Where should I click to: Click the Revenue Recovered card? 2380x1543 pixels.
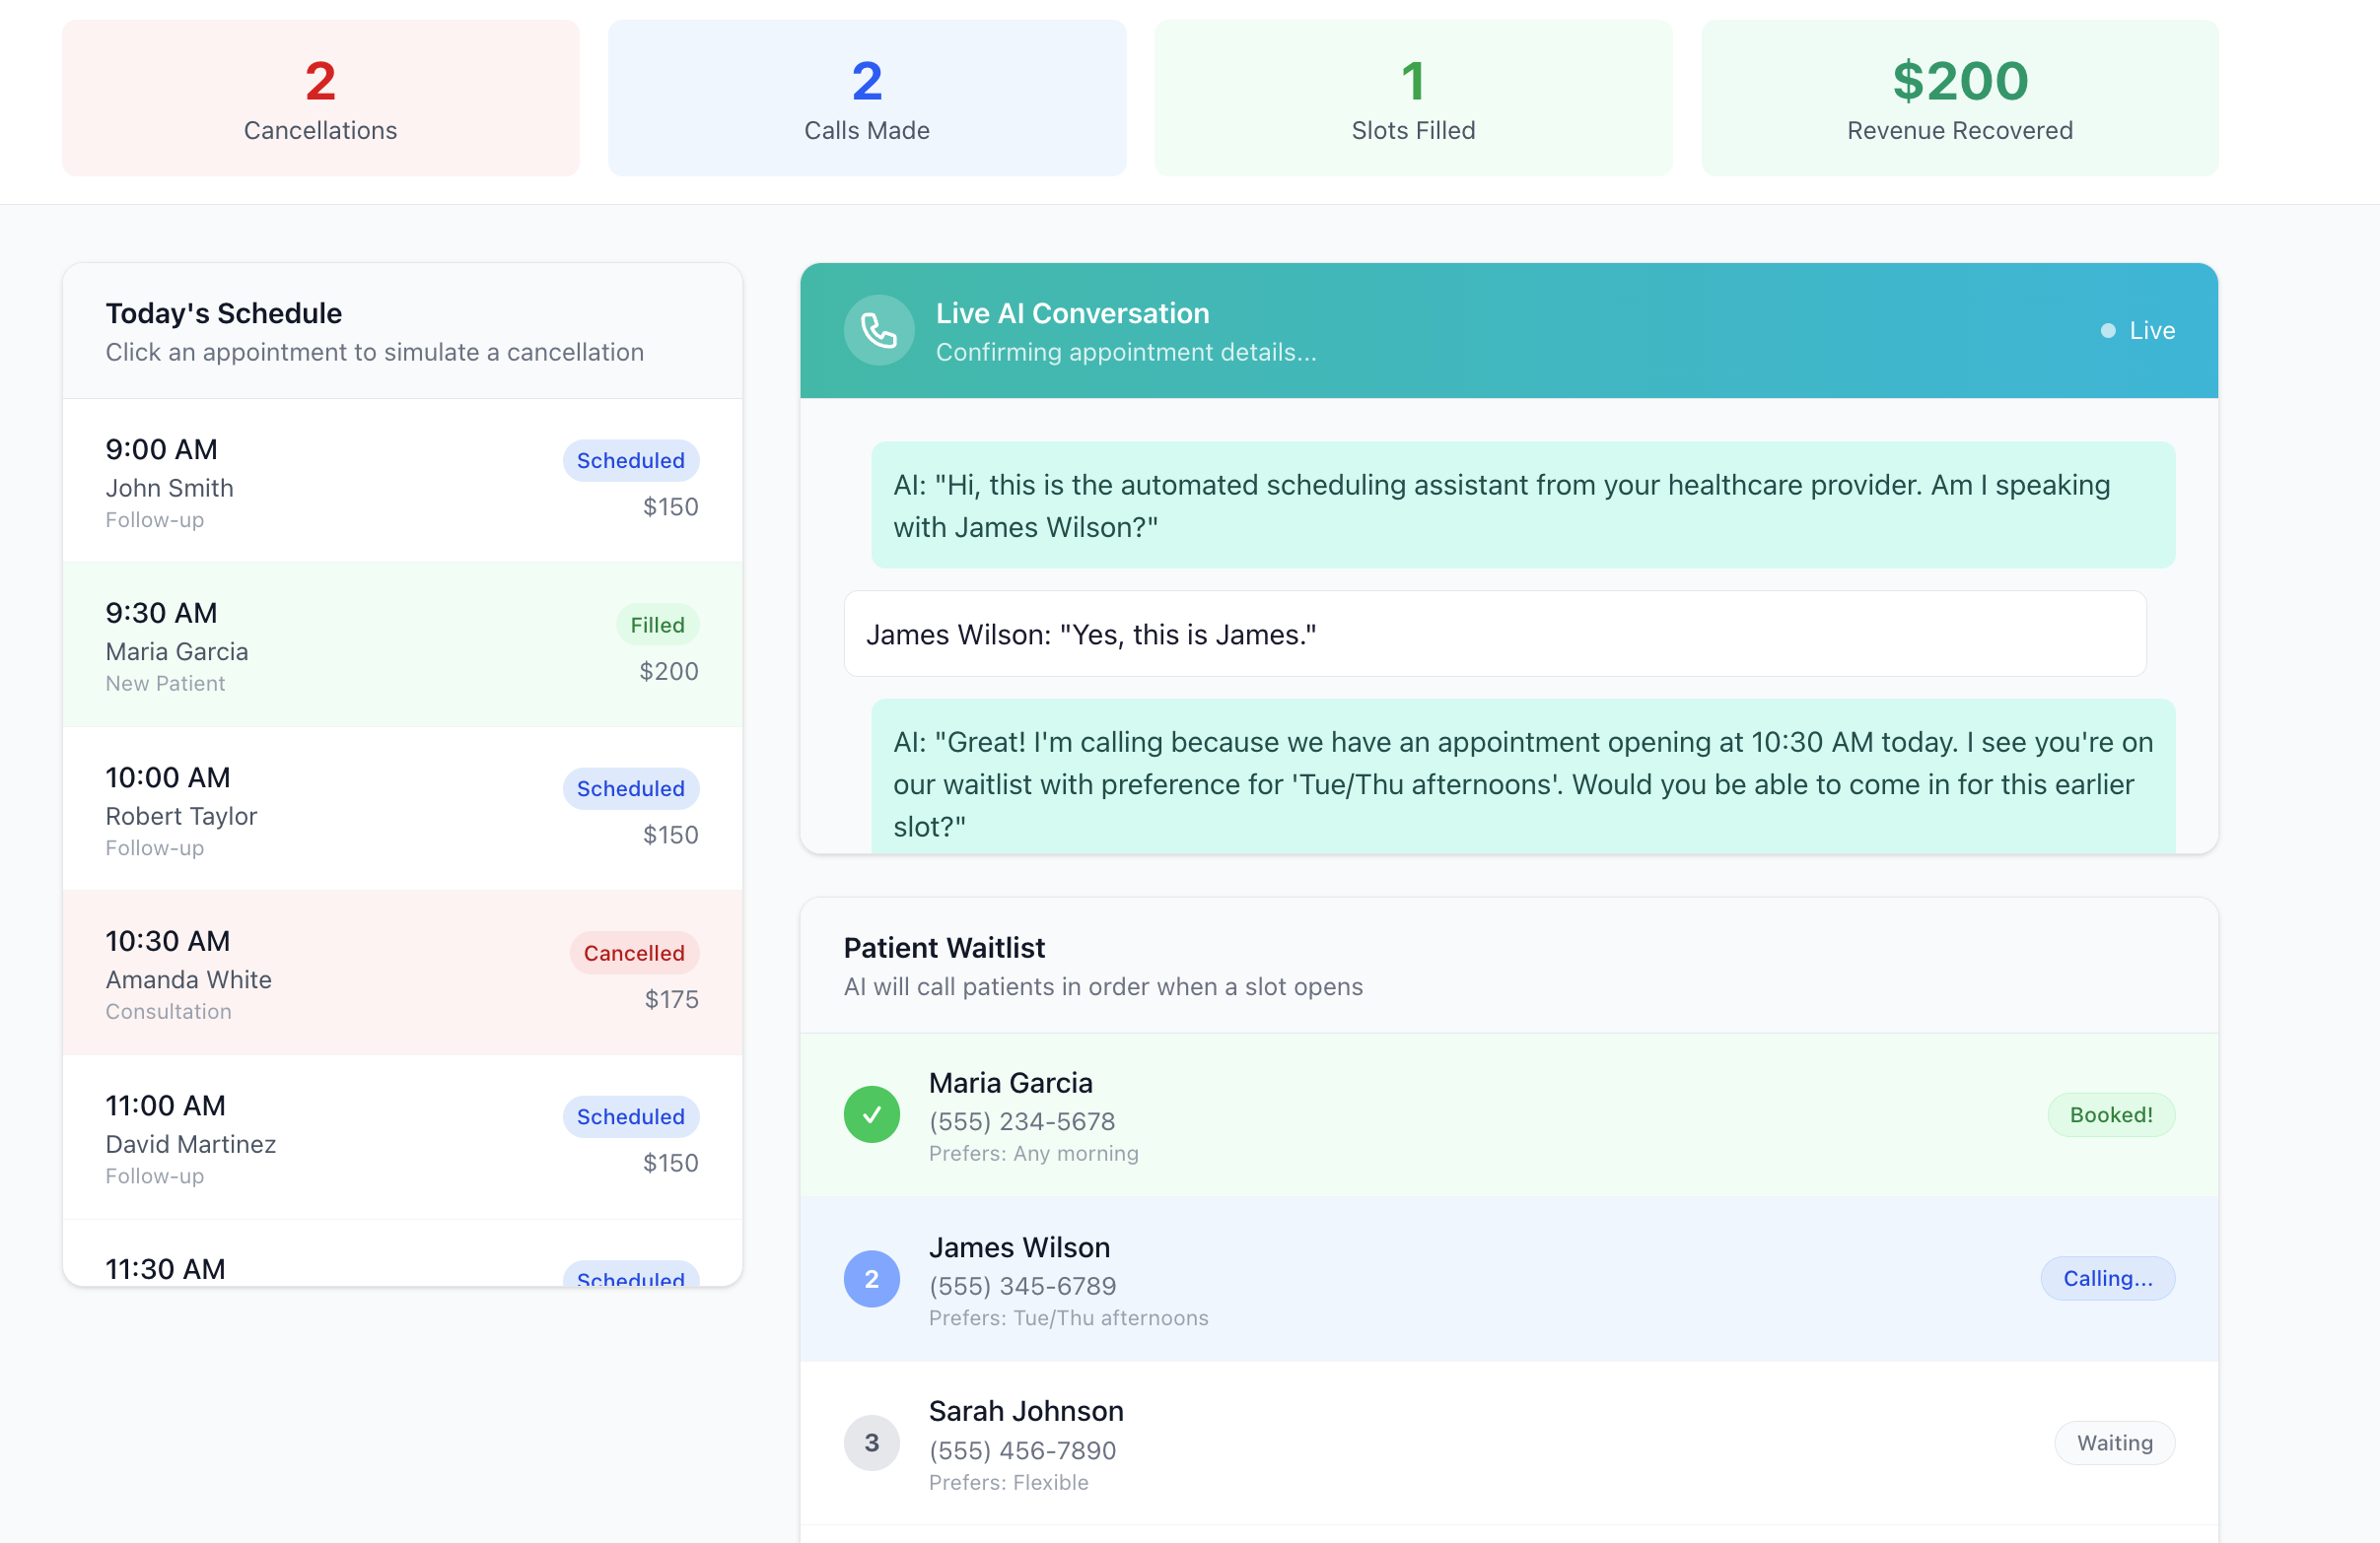tap(1959, 97)
